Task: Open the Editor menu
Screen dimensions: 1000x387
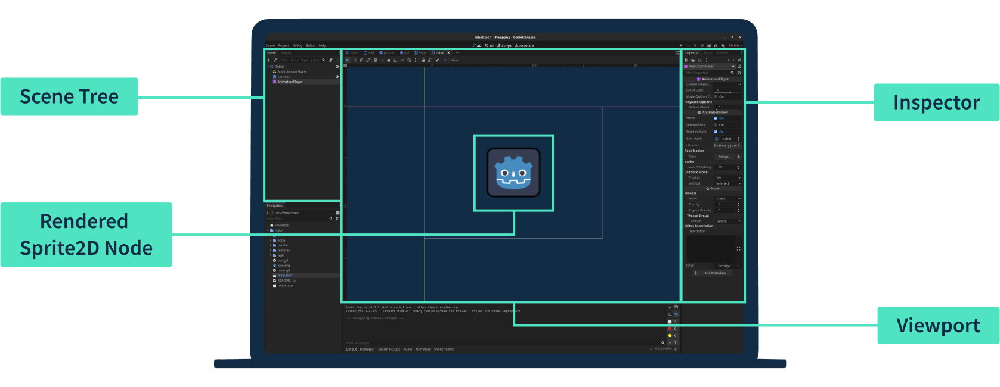Action: [x=311, y=45]
